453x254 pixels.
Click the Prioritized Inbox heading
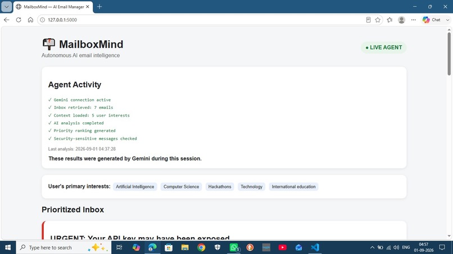73,210
